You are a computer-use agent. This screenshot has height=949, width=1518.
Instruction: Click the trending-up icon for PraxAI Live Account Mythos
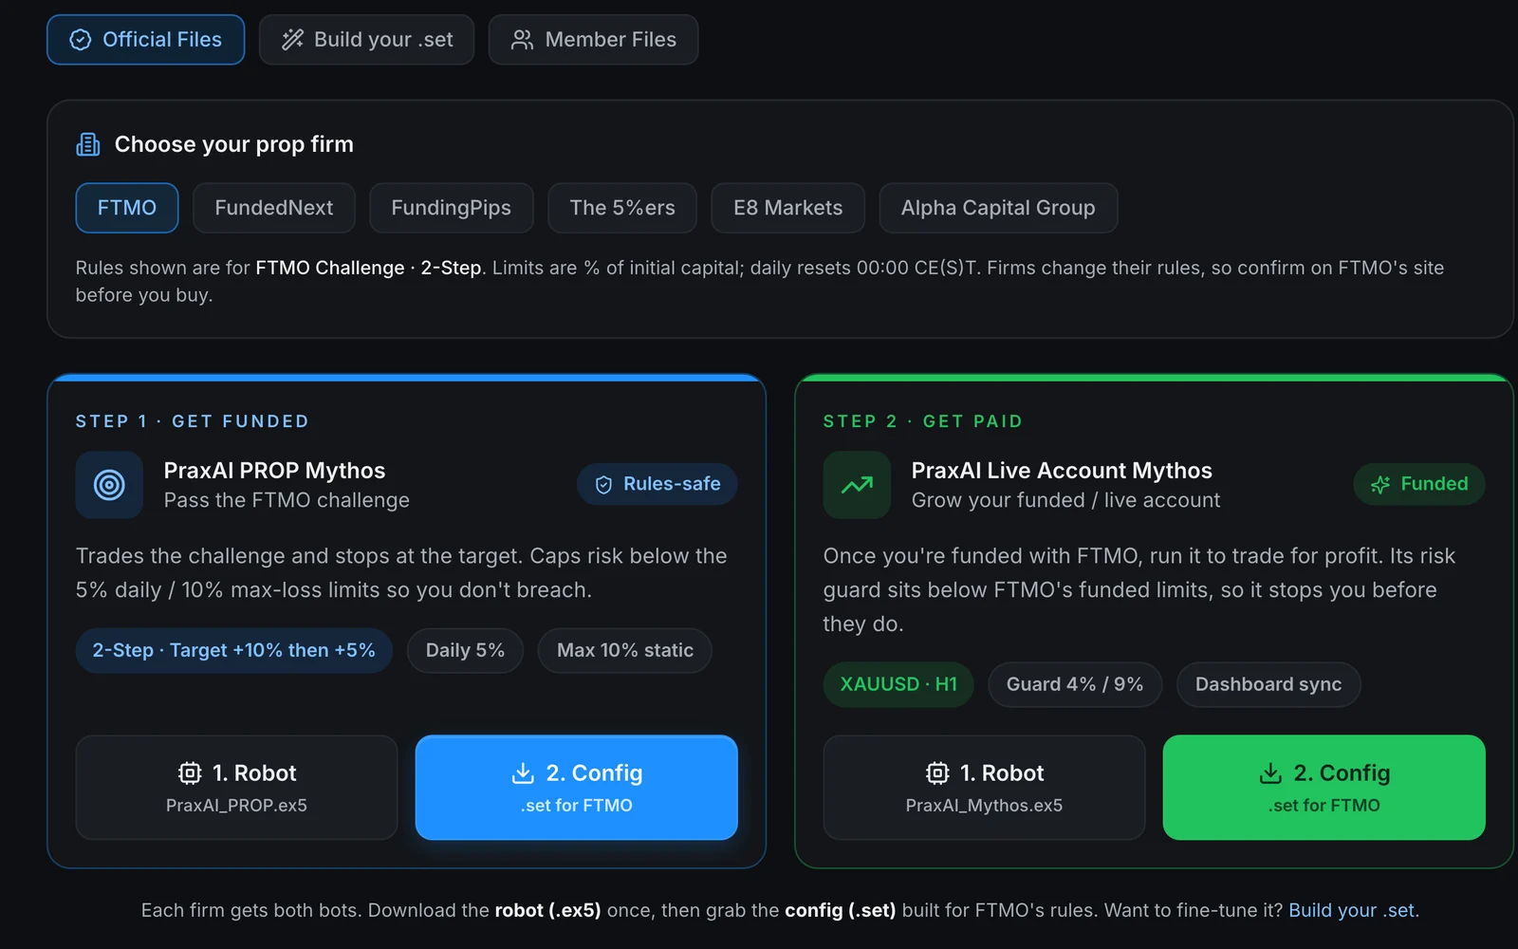(857, 485)
